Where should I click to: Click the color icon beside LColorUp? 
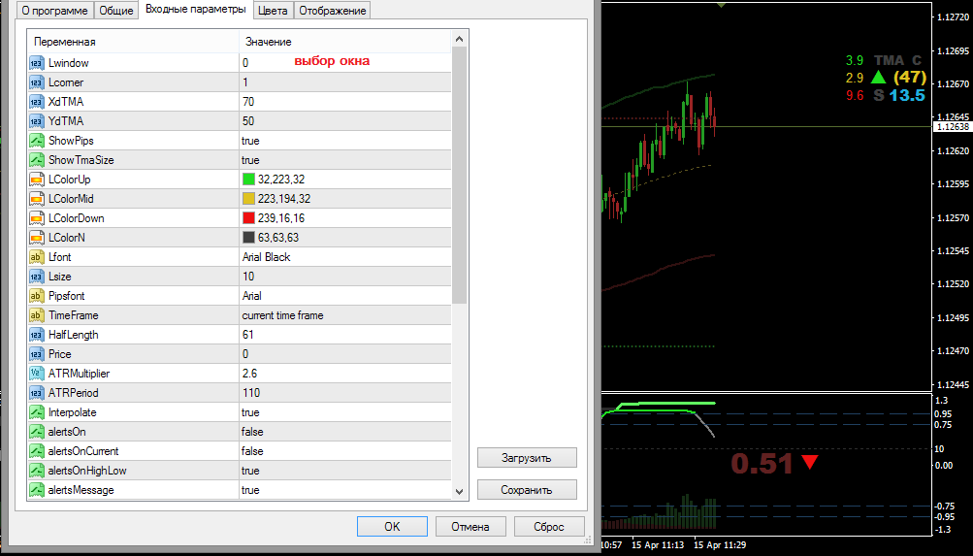click(37, 180)
